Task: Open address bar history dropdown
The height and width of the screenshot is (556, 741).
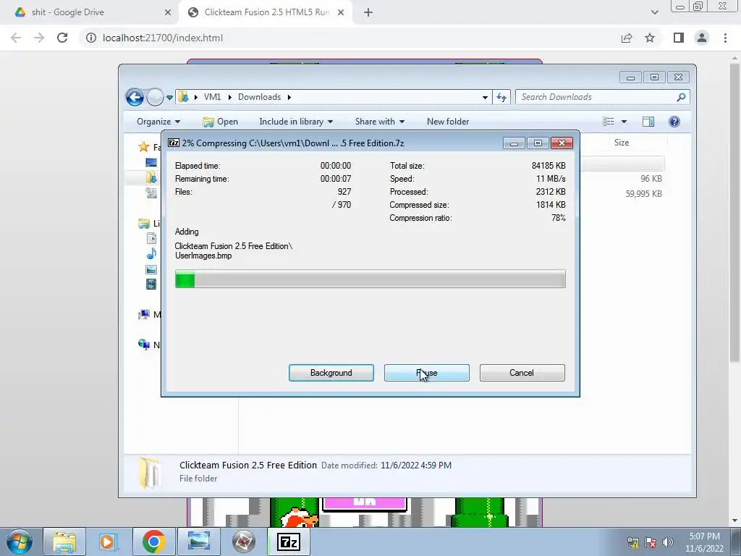Action: 485,98
